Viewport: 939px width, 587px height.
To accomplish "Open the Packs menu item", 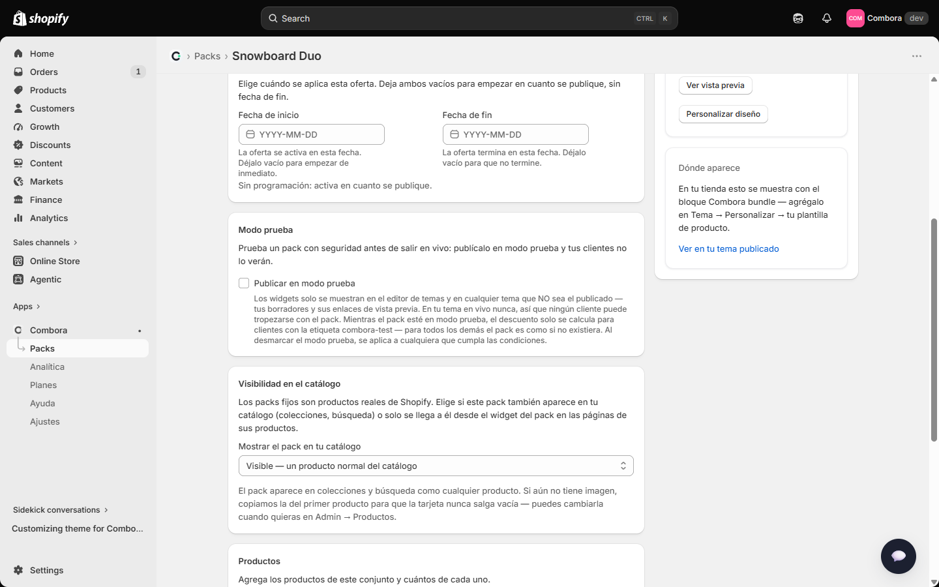I will pos(78,348).
